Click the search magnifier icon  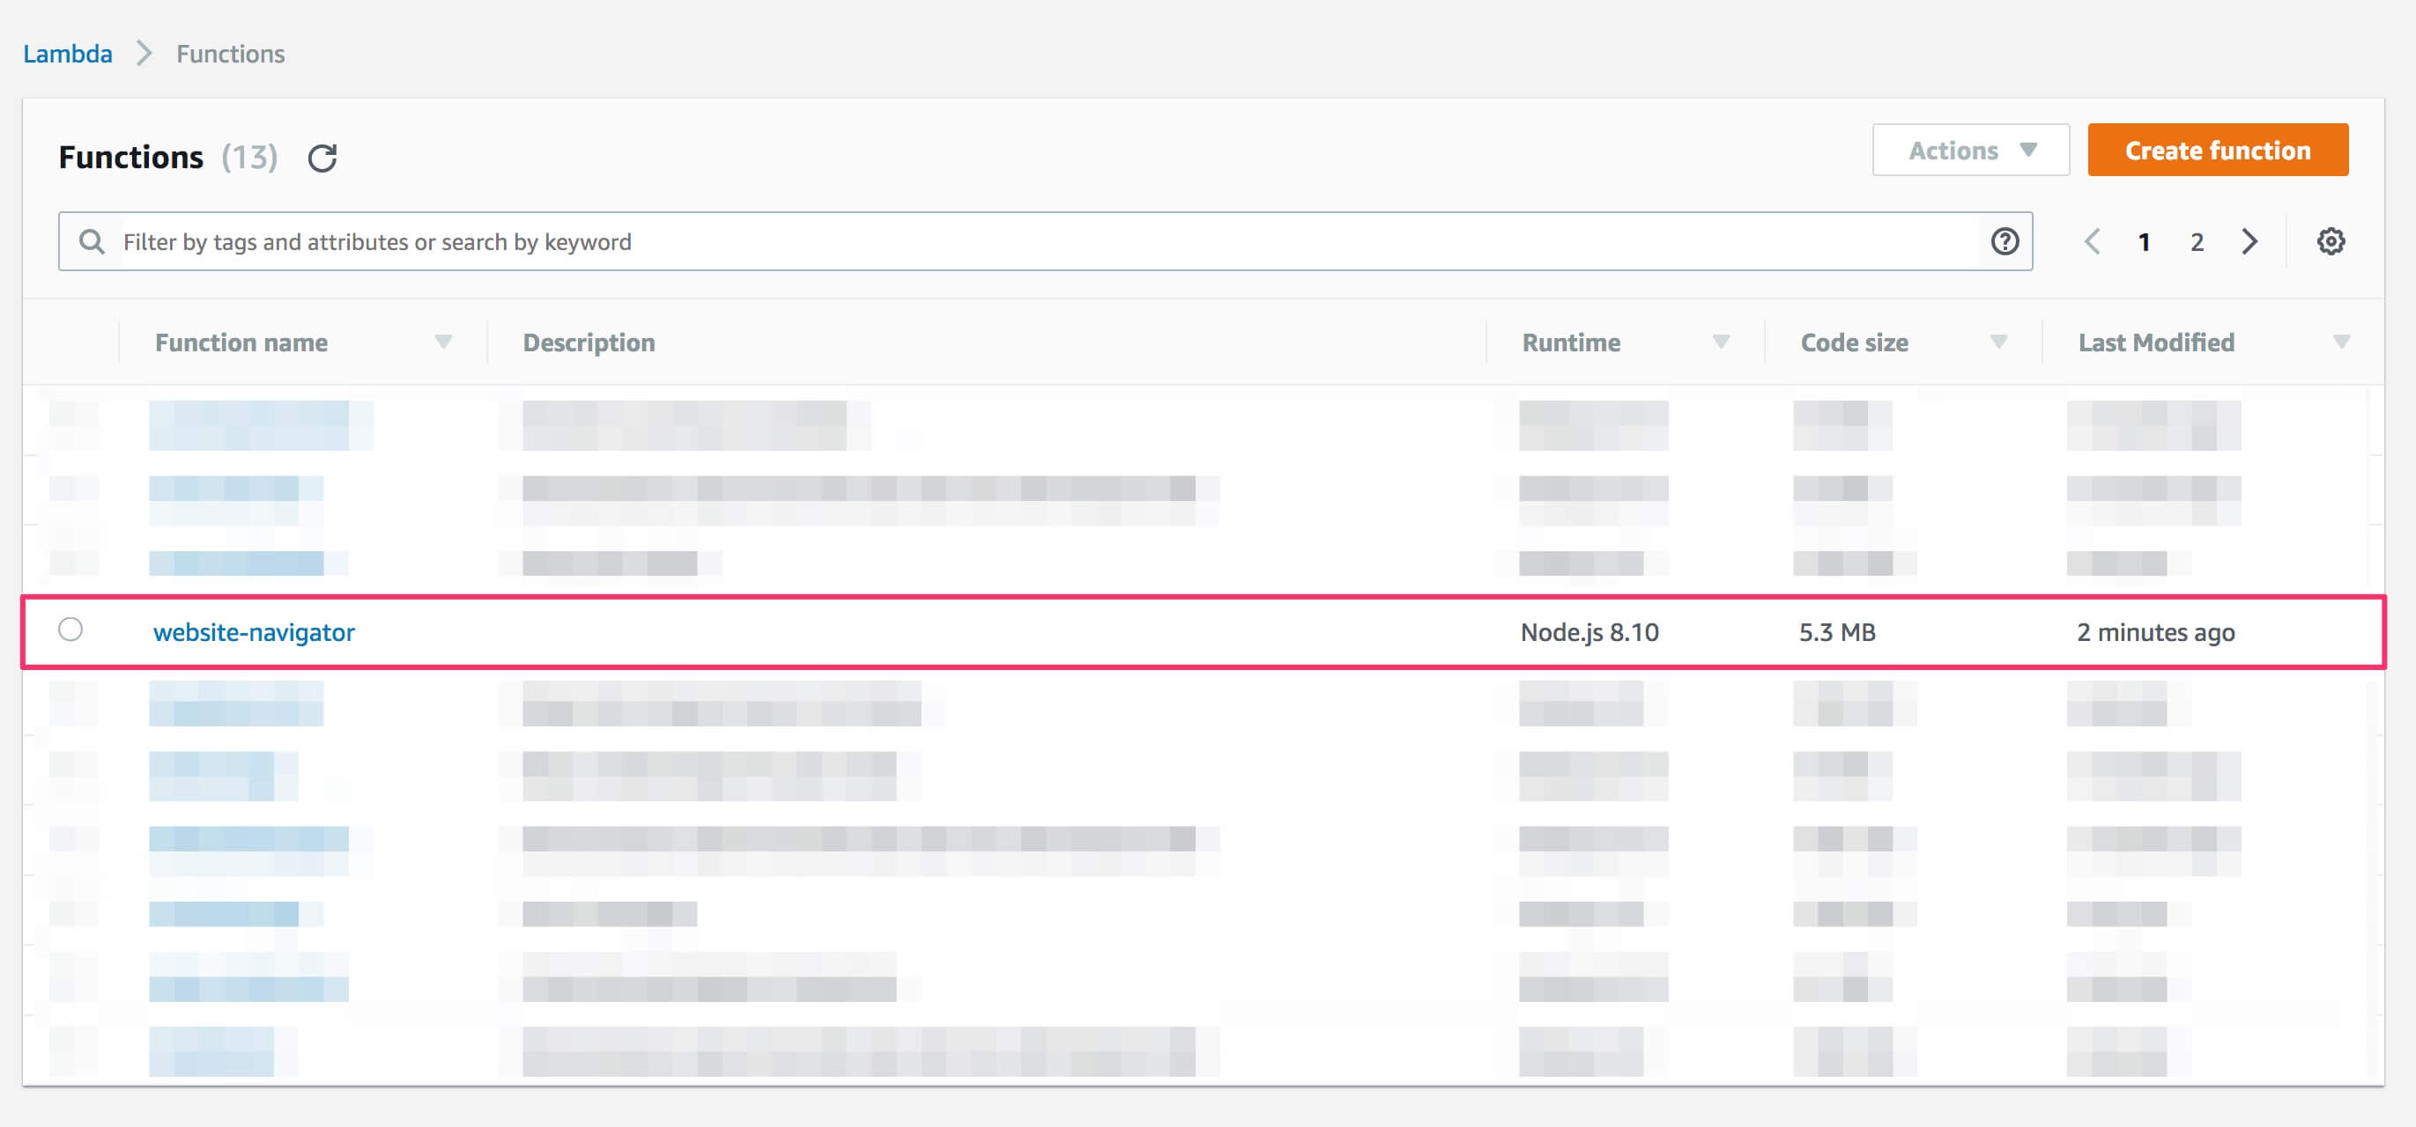[91, 242]
